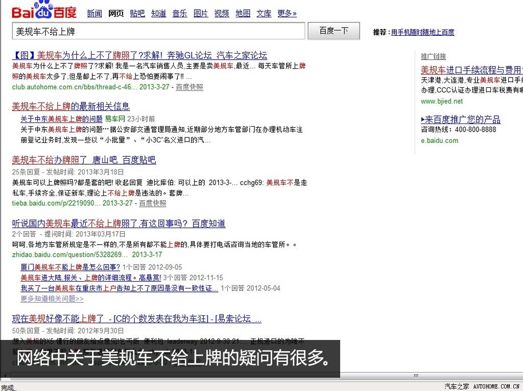The image size is (523, 391).
Task: Open the 图片 tab
Action: (x=200, y=13)
